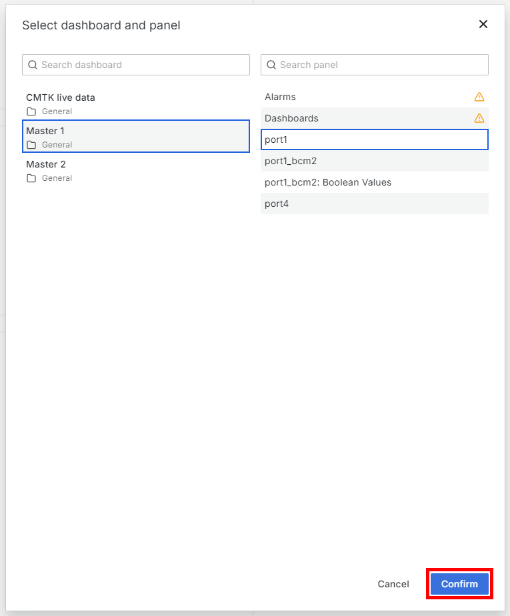This screenshot has height=616, width=510.
Task: Focus the Search panel input field
Action: tap(380, 65)
